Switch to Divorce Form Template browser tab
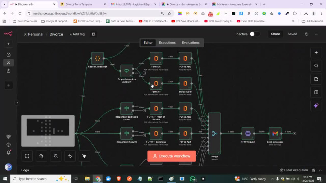 tap(83, 4)
